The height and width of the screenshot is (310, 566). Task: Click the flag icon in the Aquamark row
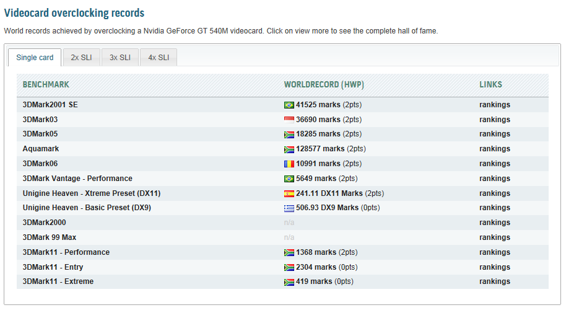[289, 149]
